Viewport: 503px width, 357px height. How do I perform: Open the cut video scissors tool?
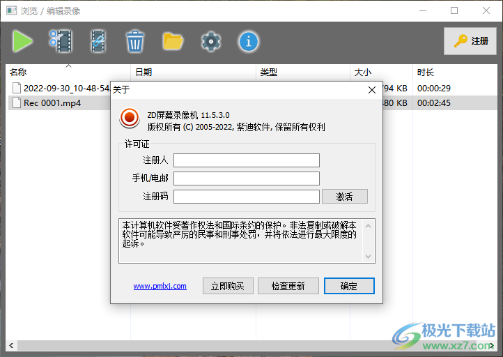click(x=61, y=41)
